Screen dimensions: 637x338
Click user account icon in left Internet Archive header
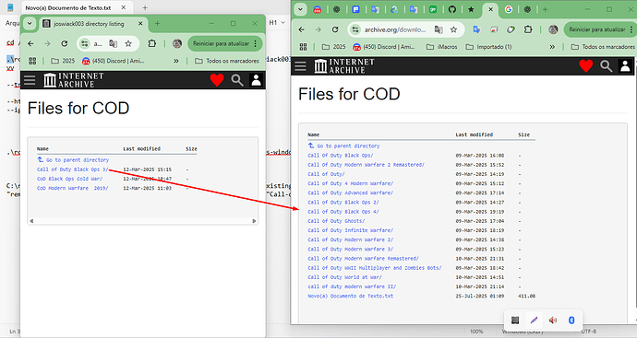pyautogui.click(x=256, y=80)
